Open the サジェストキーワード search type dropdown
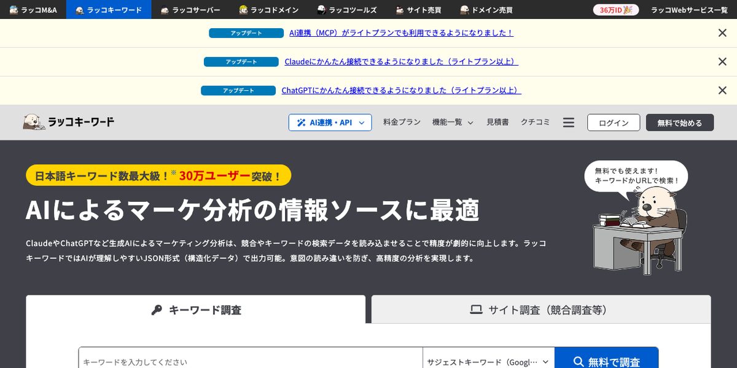The height and width of the screenshot is (368, 737). [489, 361]
